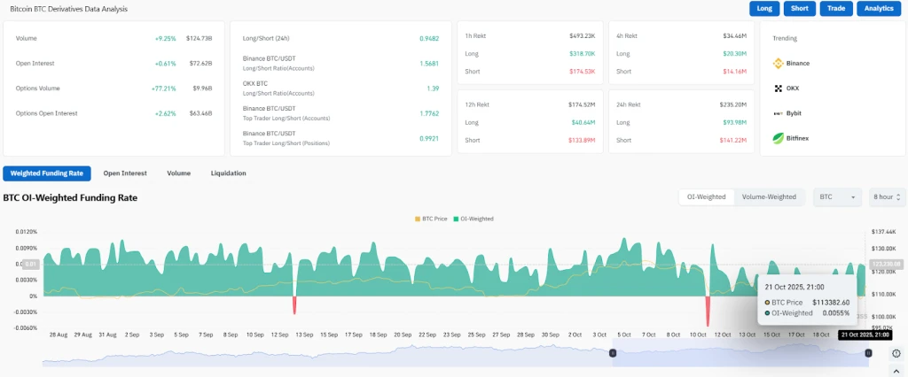Click the highlighted range in the overview chart
The height and width of the screenshot is (377, 908).
click(740, 353)
